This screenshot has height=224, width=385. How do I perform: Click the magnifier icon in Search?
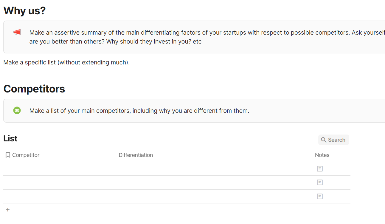coord(324,140)
